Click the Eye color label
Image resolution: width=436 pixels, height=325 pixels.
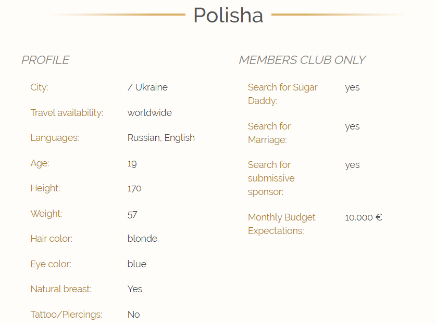[x=51, y=264]
